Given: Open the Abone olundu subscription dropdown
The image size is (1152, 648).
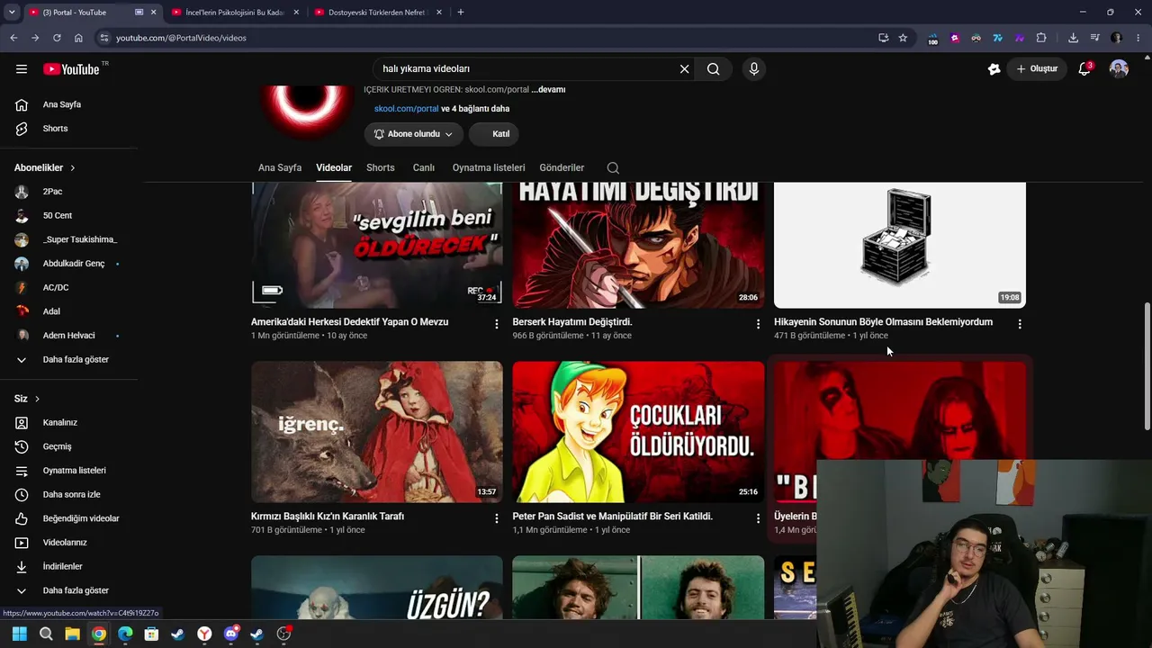Looking at the screenshot, I should pos(414,134).
